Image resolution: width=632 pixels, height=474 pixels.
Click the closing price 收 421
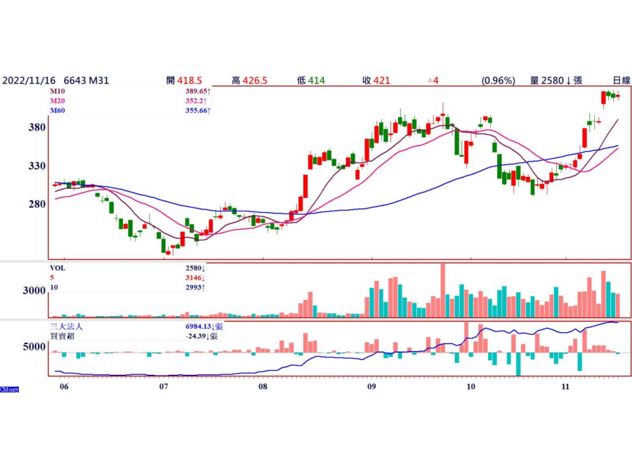point(376,81)
